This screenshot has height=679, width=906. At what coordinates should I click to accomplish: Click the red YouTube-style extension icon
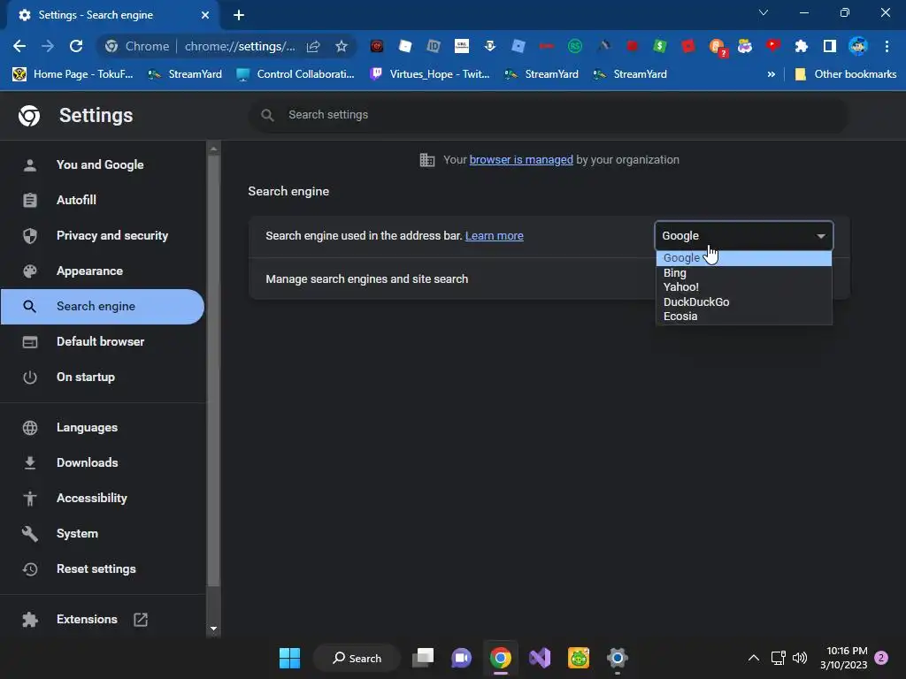[773, 46]
